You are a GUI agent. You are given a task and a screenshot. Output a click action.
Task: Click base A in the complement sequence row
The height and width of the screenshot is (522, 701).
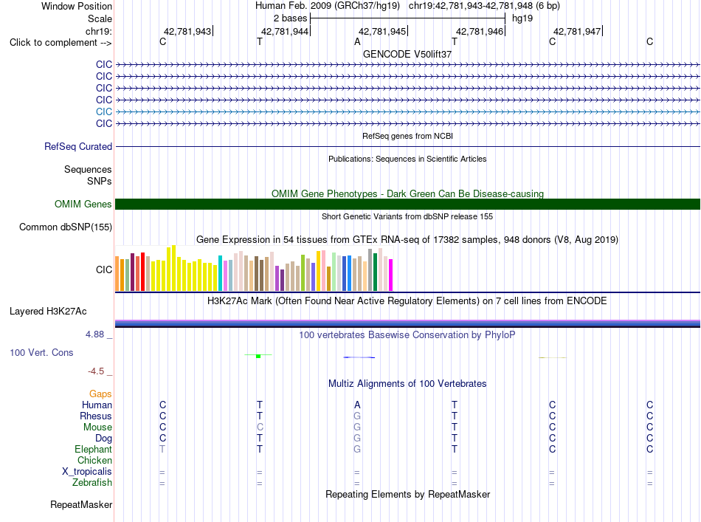pyautogui.click(x=357, y=42)
